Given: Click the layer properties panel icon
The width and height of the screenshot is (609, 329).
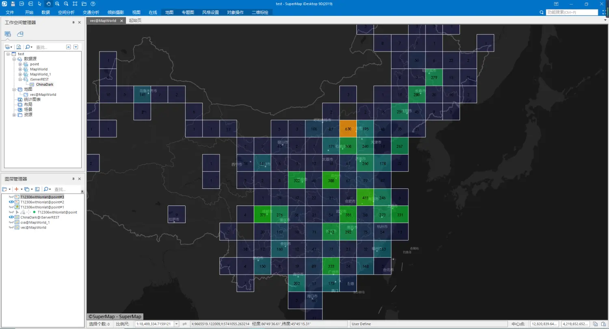Looking at the screenshot, I should (x=37, y=189).
